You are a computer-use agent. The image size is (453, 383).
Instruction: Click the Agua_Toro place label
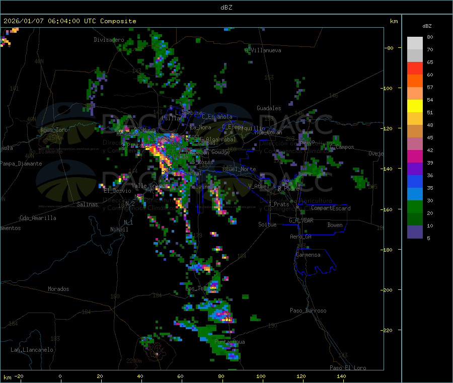click(54, 130)
